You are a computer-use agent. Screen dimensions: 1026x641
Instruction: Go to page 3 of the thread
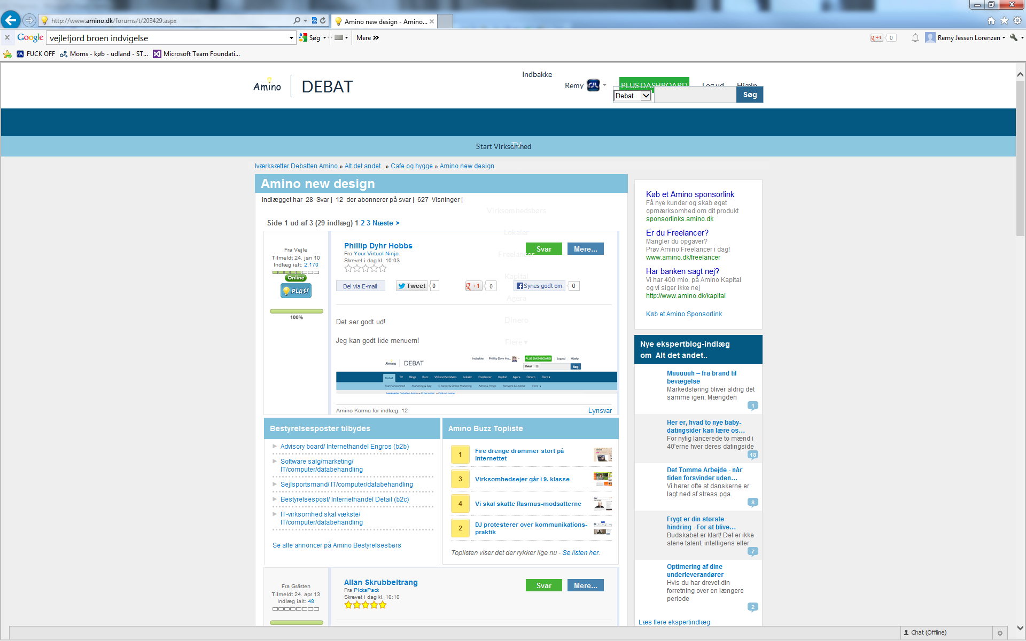pos(368,223)
